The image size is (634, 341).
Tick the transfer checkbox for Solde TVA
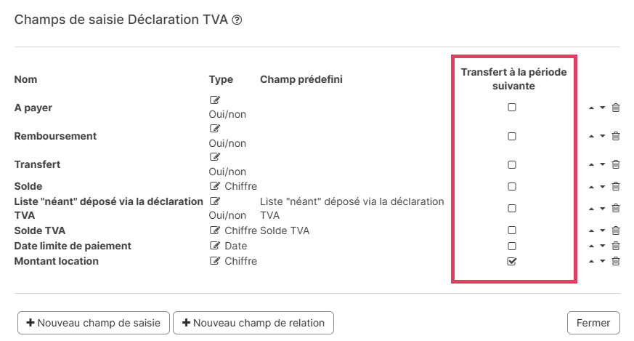click(512, 230)
